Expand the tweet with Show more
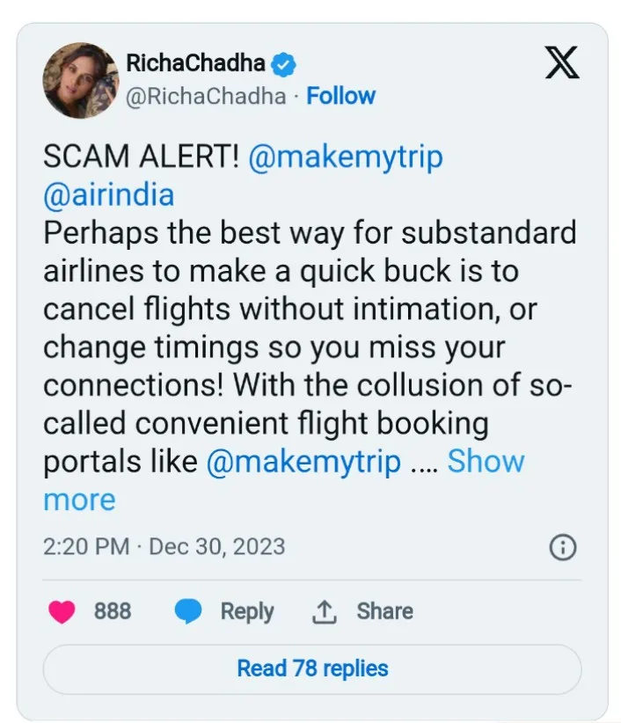 pos(486,462)
